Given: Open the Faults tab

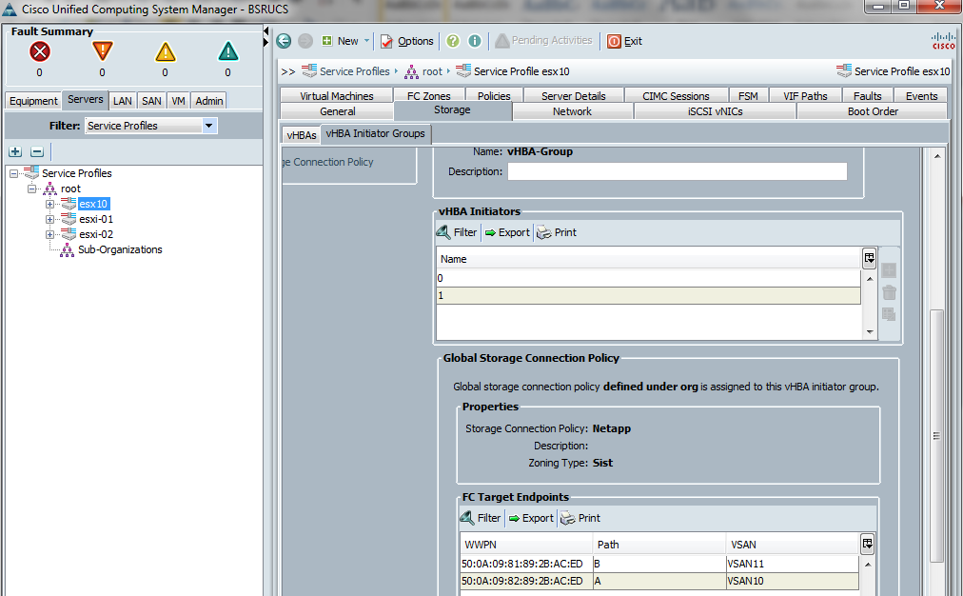Looking at the screenshot, I should 867,96.
